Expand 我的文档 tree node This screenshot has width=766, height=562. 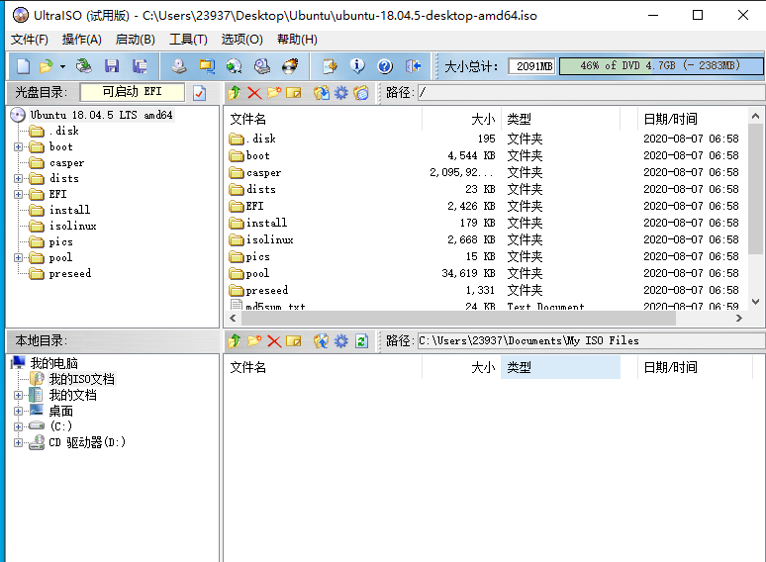(x=18, y=395)
